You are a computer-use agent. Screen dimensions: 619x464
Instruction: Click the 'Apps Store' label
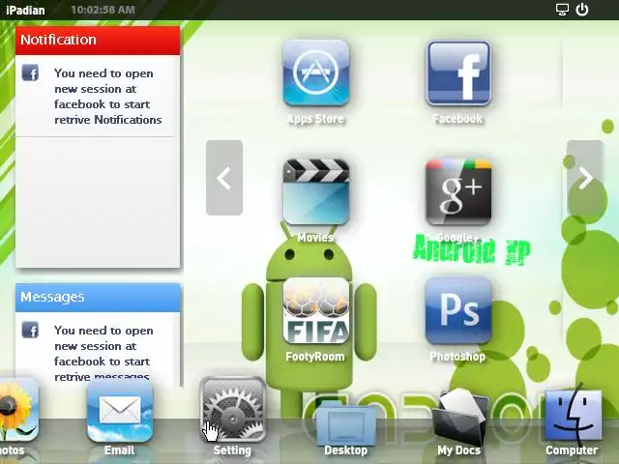point(315,119)
